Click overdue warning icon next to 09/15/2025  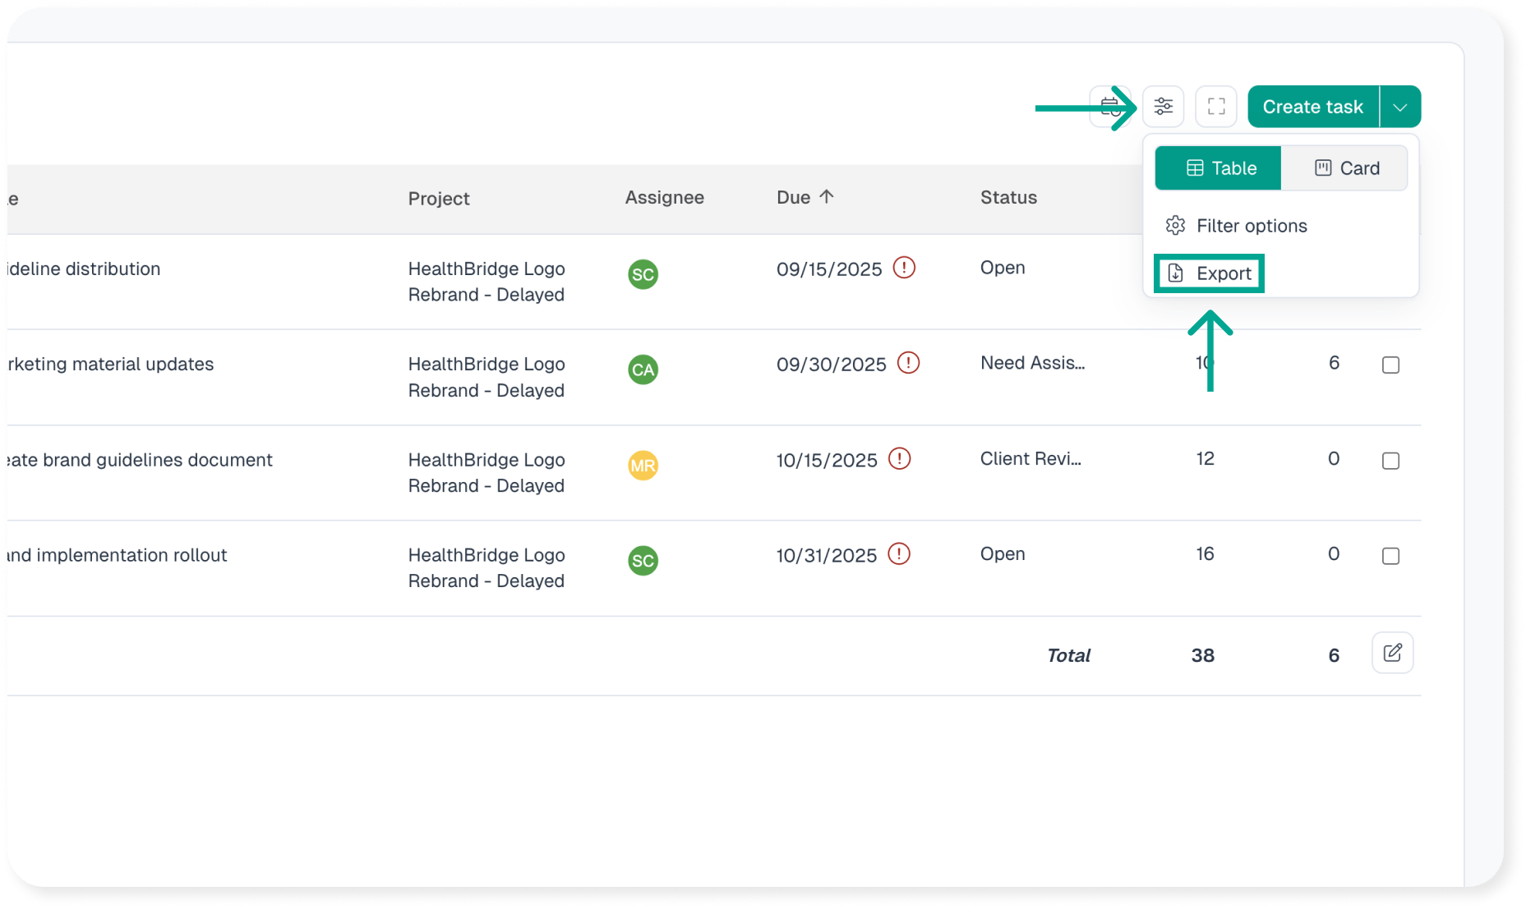[x=904, y=268]
